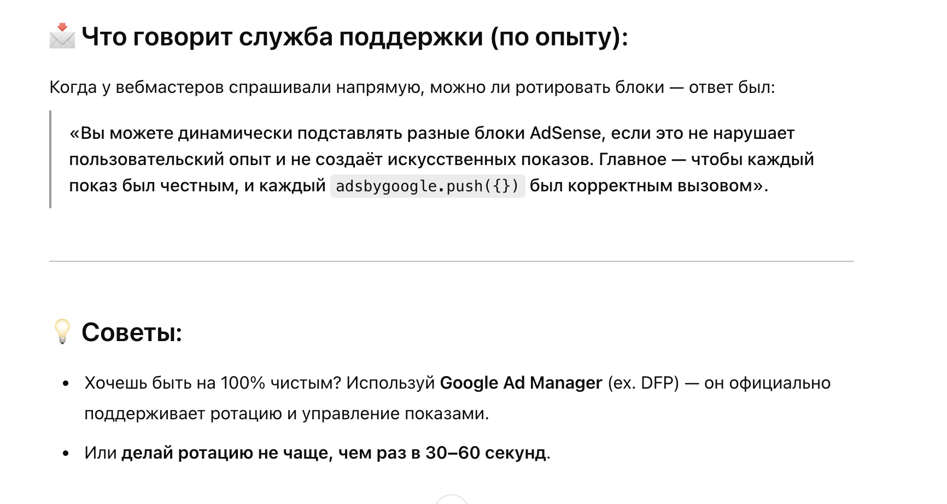Click the light bulb emoji next to Советы
The width and height of the screenshot is (947, 504).
pos(62,331)
